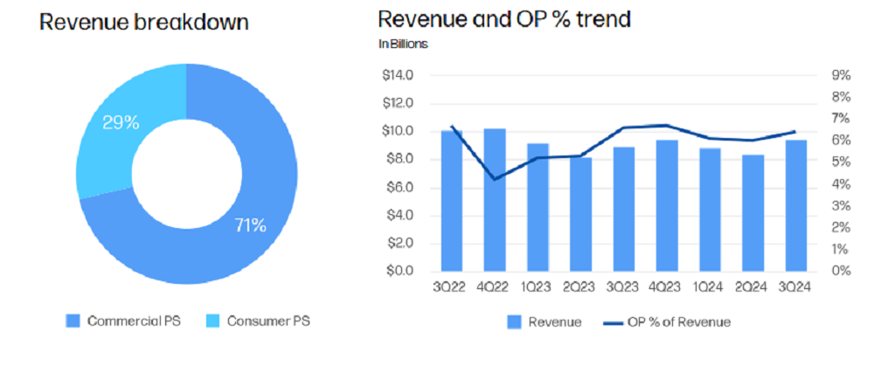The image size is (874, 366).
Task: Click the Commercial PS legend color swatch
Action: pyautogui.click(x=73, y=321)
